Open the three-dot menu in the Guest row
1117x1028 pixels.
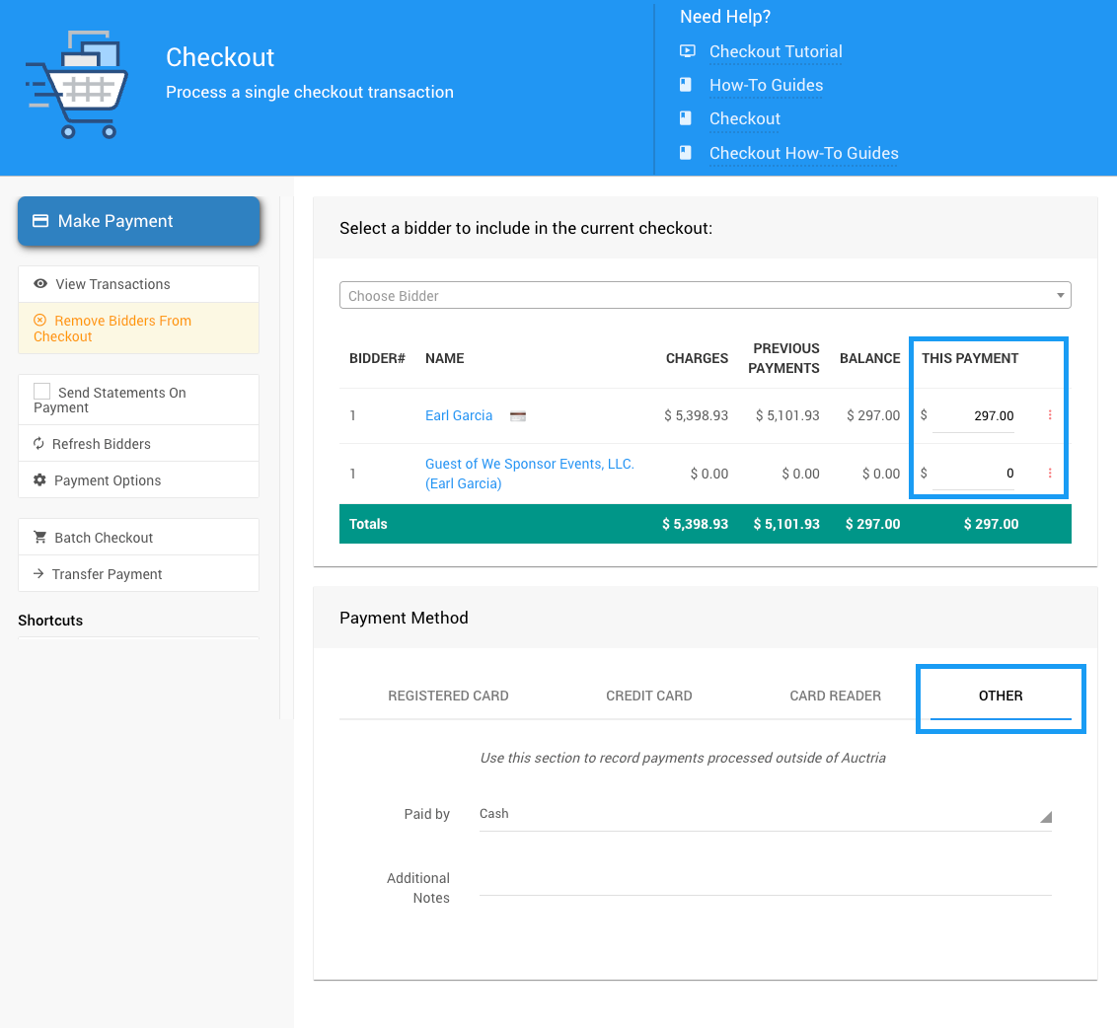tap(1049, 474)
